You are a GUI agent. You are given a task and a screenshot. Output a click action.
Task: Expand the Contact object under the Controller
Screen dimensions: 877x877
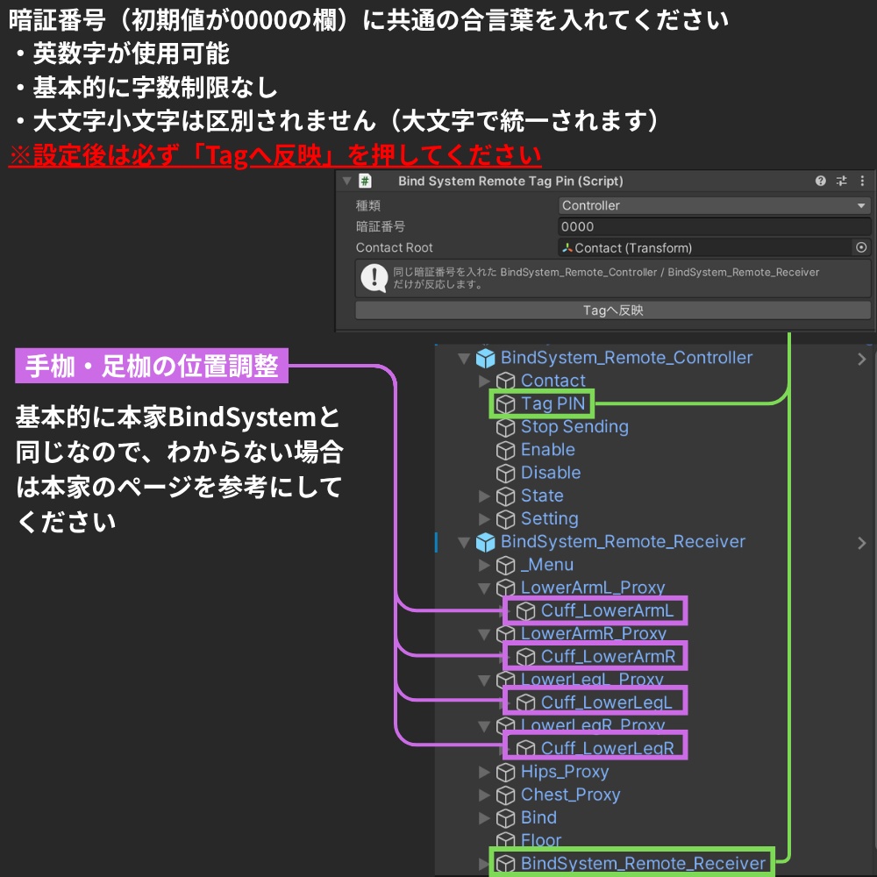pyautogui.click(x=484, y=381)
